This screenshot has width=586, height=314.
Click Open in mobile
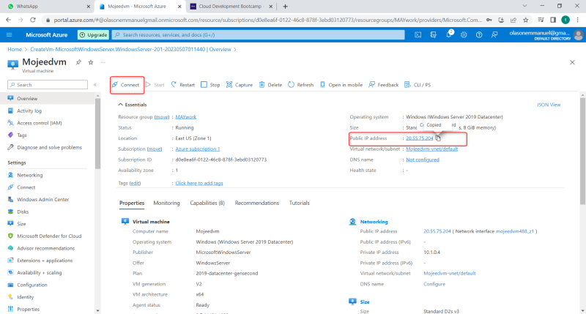pyautogui.click(x=341, y=85)
